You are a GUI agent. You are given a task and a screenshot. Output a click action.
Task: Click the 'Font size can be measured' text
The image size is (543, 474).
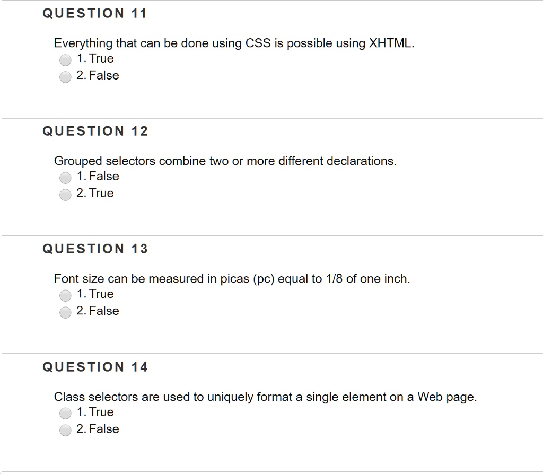point(232,279)
